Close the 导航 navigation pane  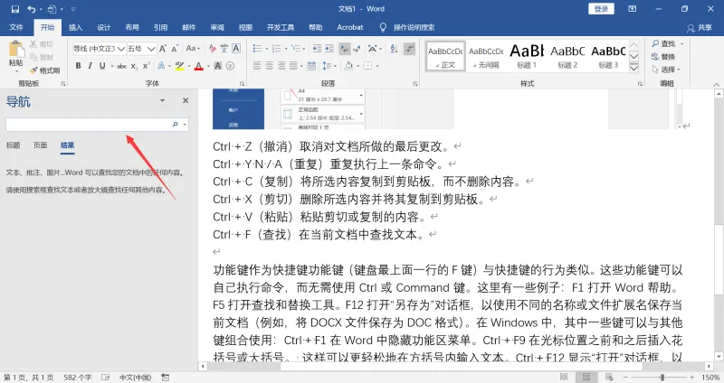tap(186, 100)
